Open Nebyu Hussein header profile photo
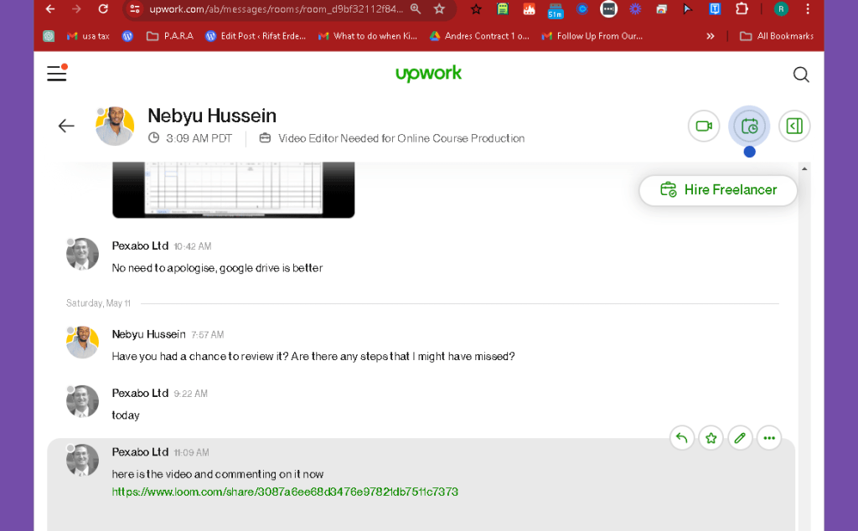858x531 pixels. click(115, 126)
